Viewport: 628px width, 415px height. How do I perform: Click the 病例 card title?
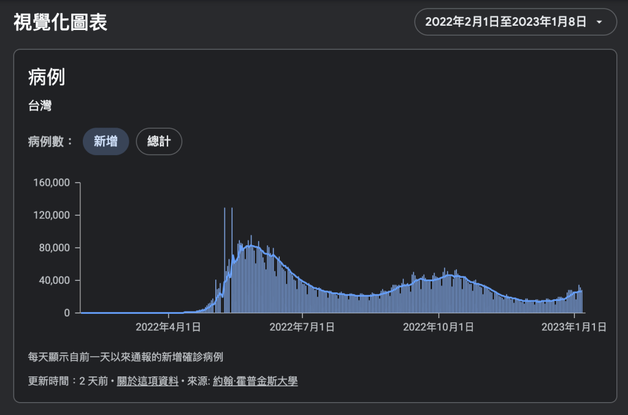click(47, 78)
